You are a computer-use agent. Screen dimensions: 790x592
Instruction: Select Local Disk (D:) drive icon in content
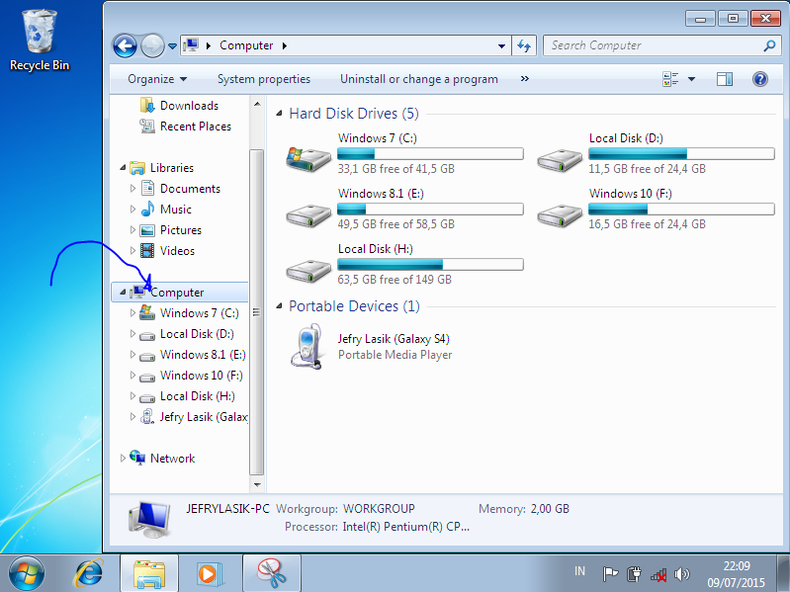coord(560,160)
